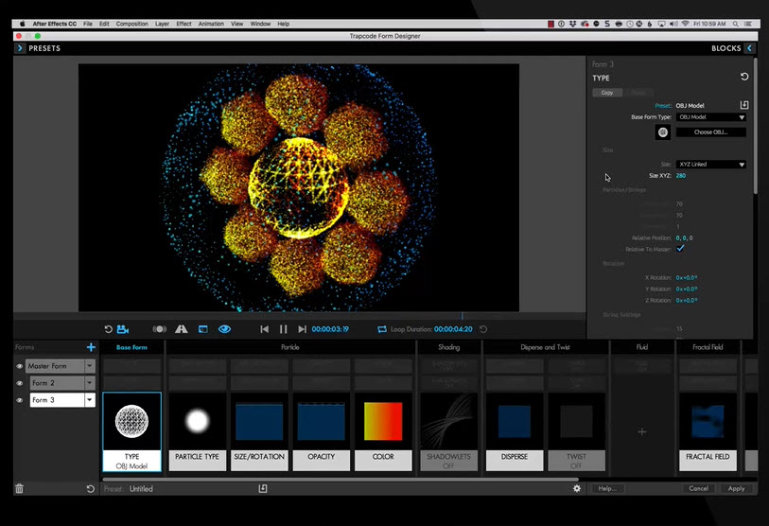Open macOS Spotlight search icon

(x=735, y=24)
